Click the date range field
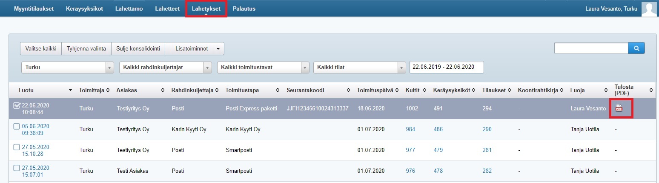Screen dimensions: 659x183 446,67
